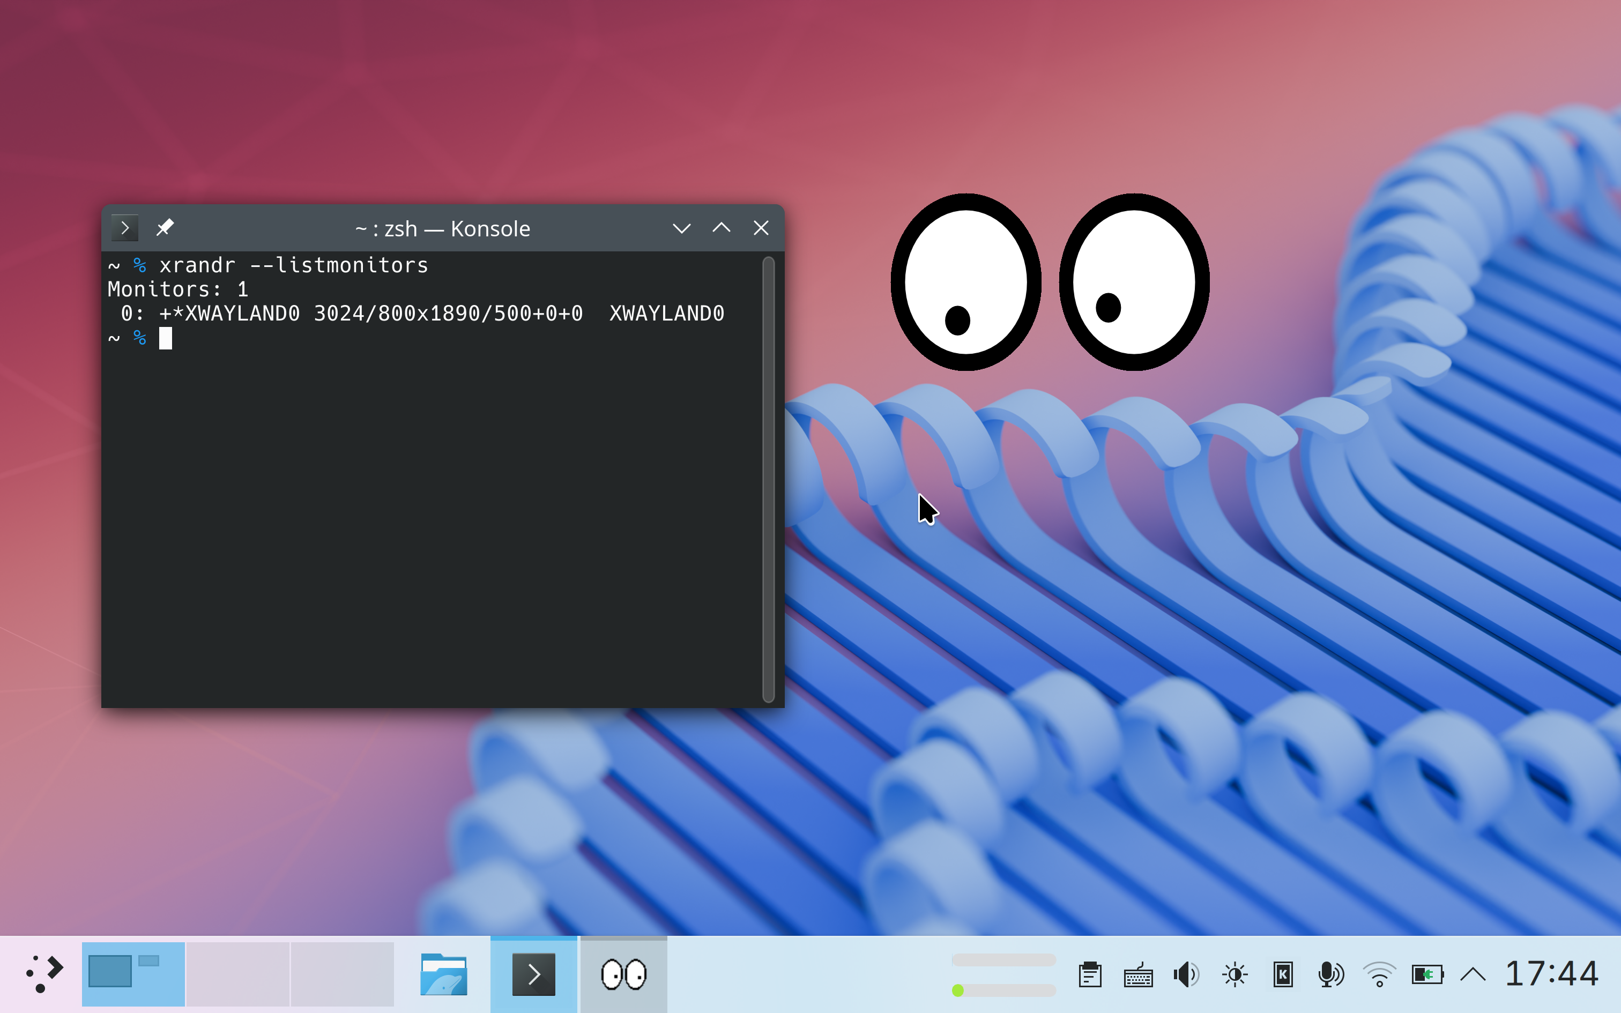This screenshot has height=1013, width=1621.
Task: Select the Konsole task in taskbar
Action: [533, 973]
